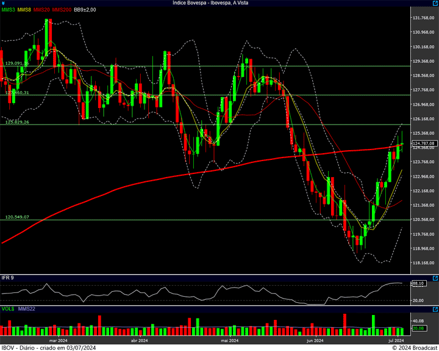
Task: Click the 125.829,26 horizontal level label
Action: click(x=18, y=122)
